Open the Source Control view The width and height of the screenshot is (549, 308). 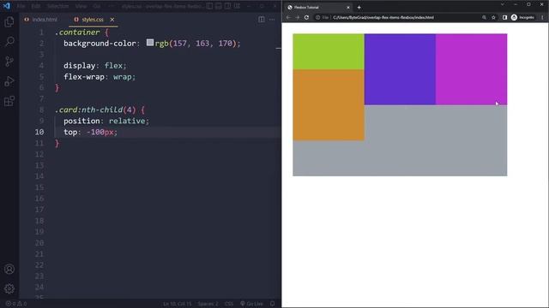click(x=9, y=62)
